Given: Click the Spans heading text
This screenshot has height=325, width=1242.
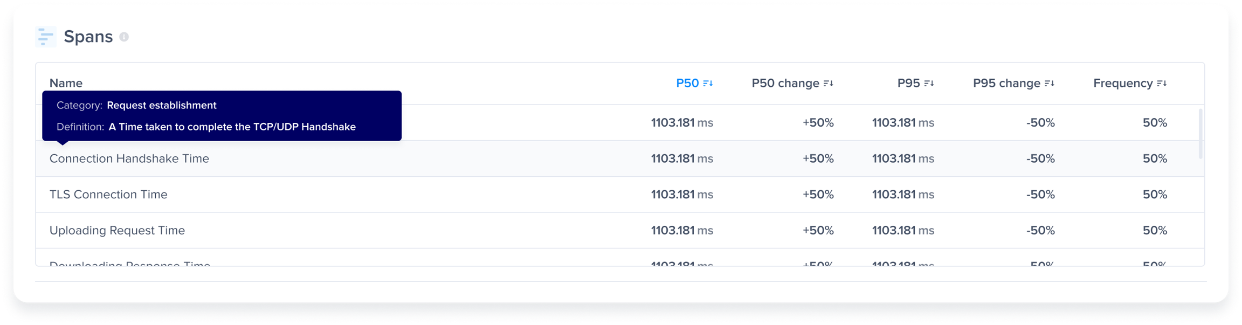Looking at the screenshot, I should pos(88,37).
